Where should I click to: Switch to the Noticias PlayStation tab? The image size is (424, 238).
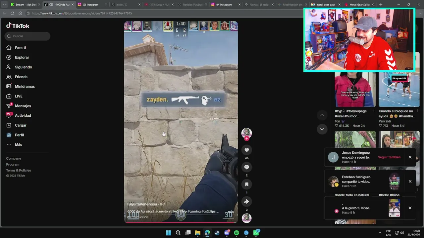click(192, 5)
